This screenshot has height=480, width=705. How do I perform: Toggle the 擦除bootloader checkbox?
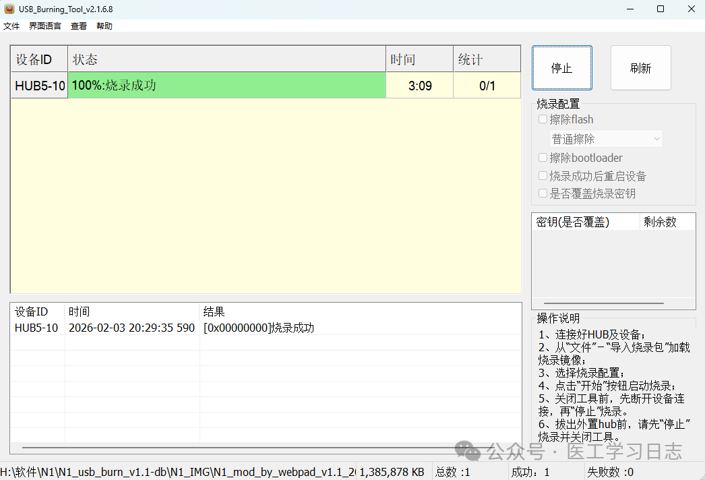[543, 158]
